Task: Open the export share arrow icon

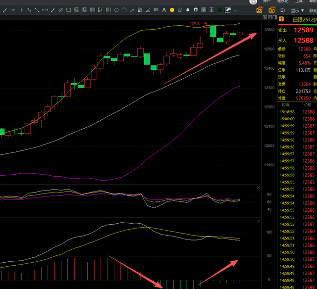Action: pos(228,10)
